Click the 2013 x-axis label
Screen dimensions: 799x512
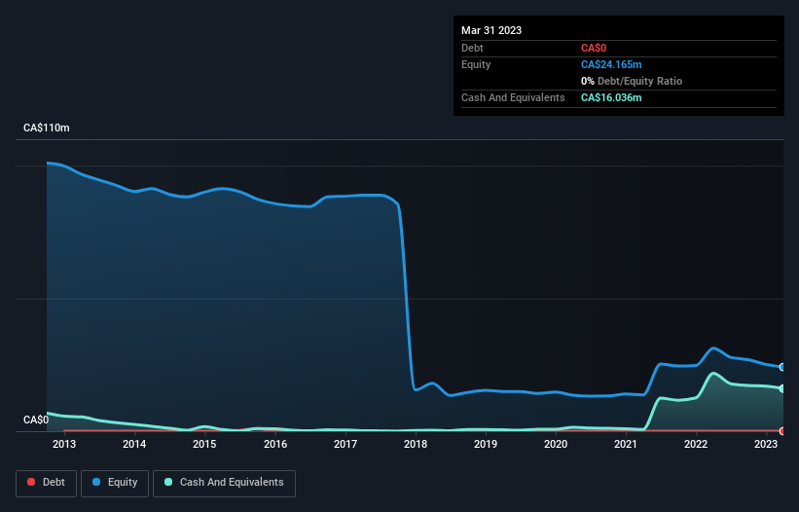[x=64, y=444]
